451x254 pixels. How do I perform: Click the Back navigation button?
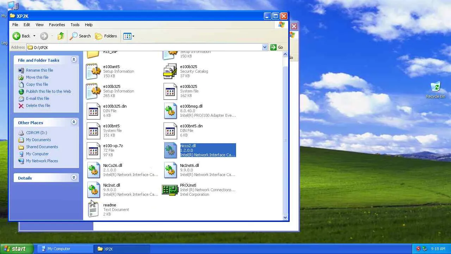click(x=21, y=36)
